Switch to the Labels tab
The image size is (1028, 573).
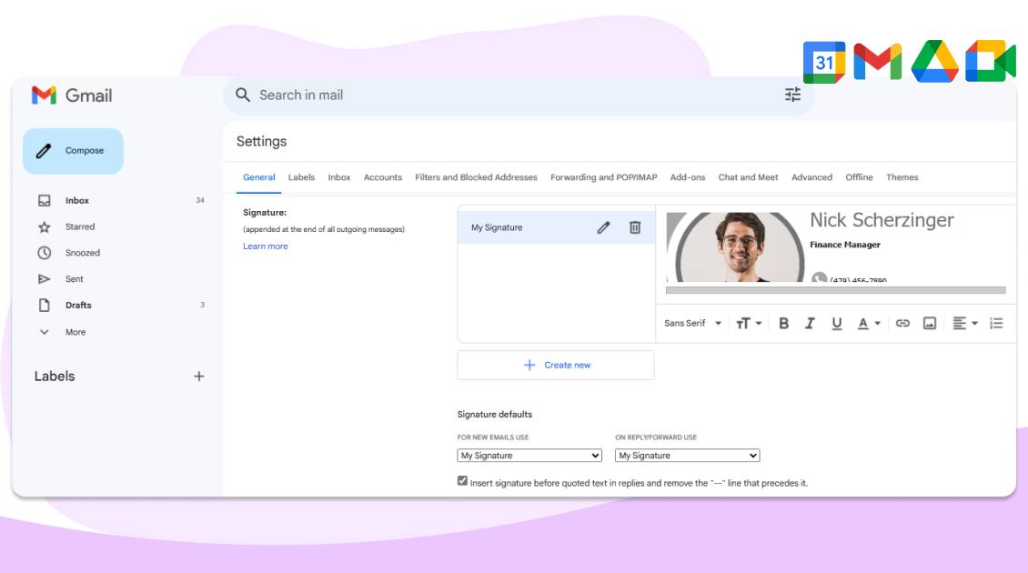point(302,177)
